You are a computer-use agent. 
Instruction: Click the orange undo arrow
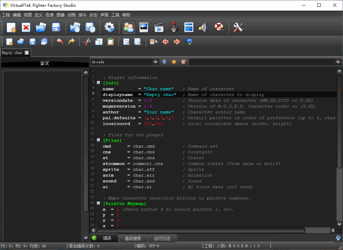(x=60, y=42)
